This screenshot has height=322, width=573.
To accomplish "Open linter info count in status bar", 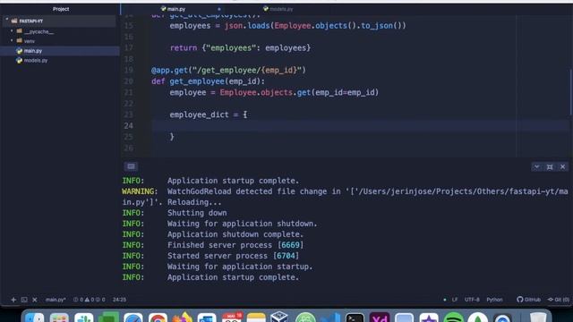I will click(x=100, y=300).
